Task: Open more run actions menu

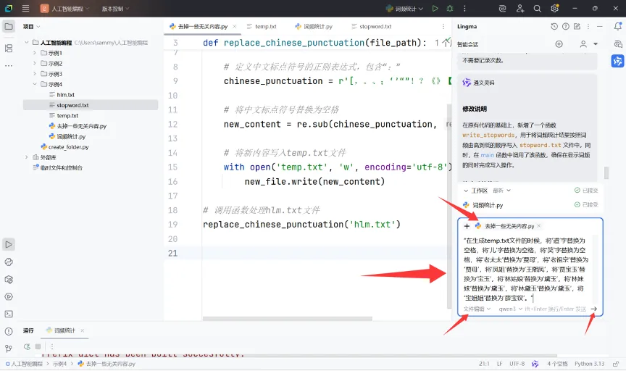Action: (464, 9)
